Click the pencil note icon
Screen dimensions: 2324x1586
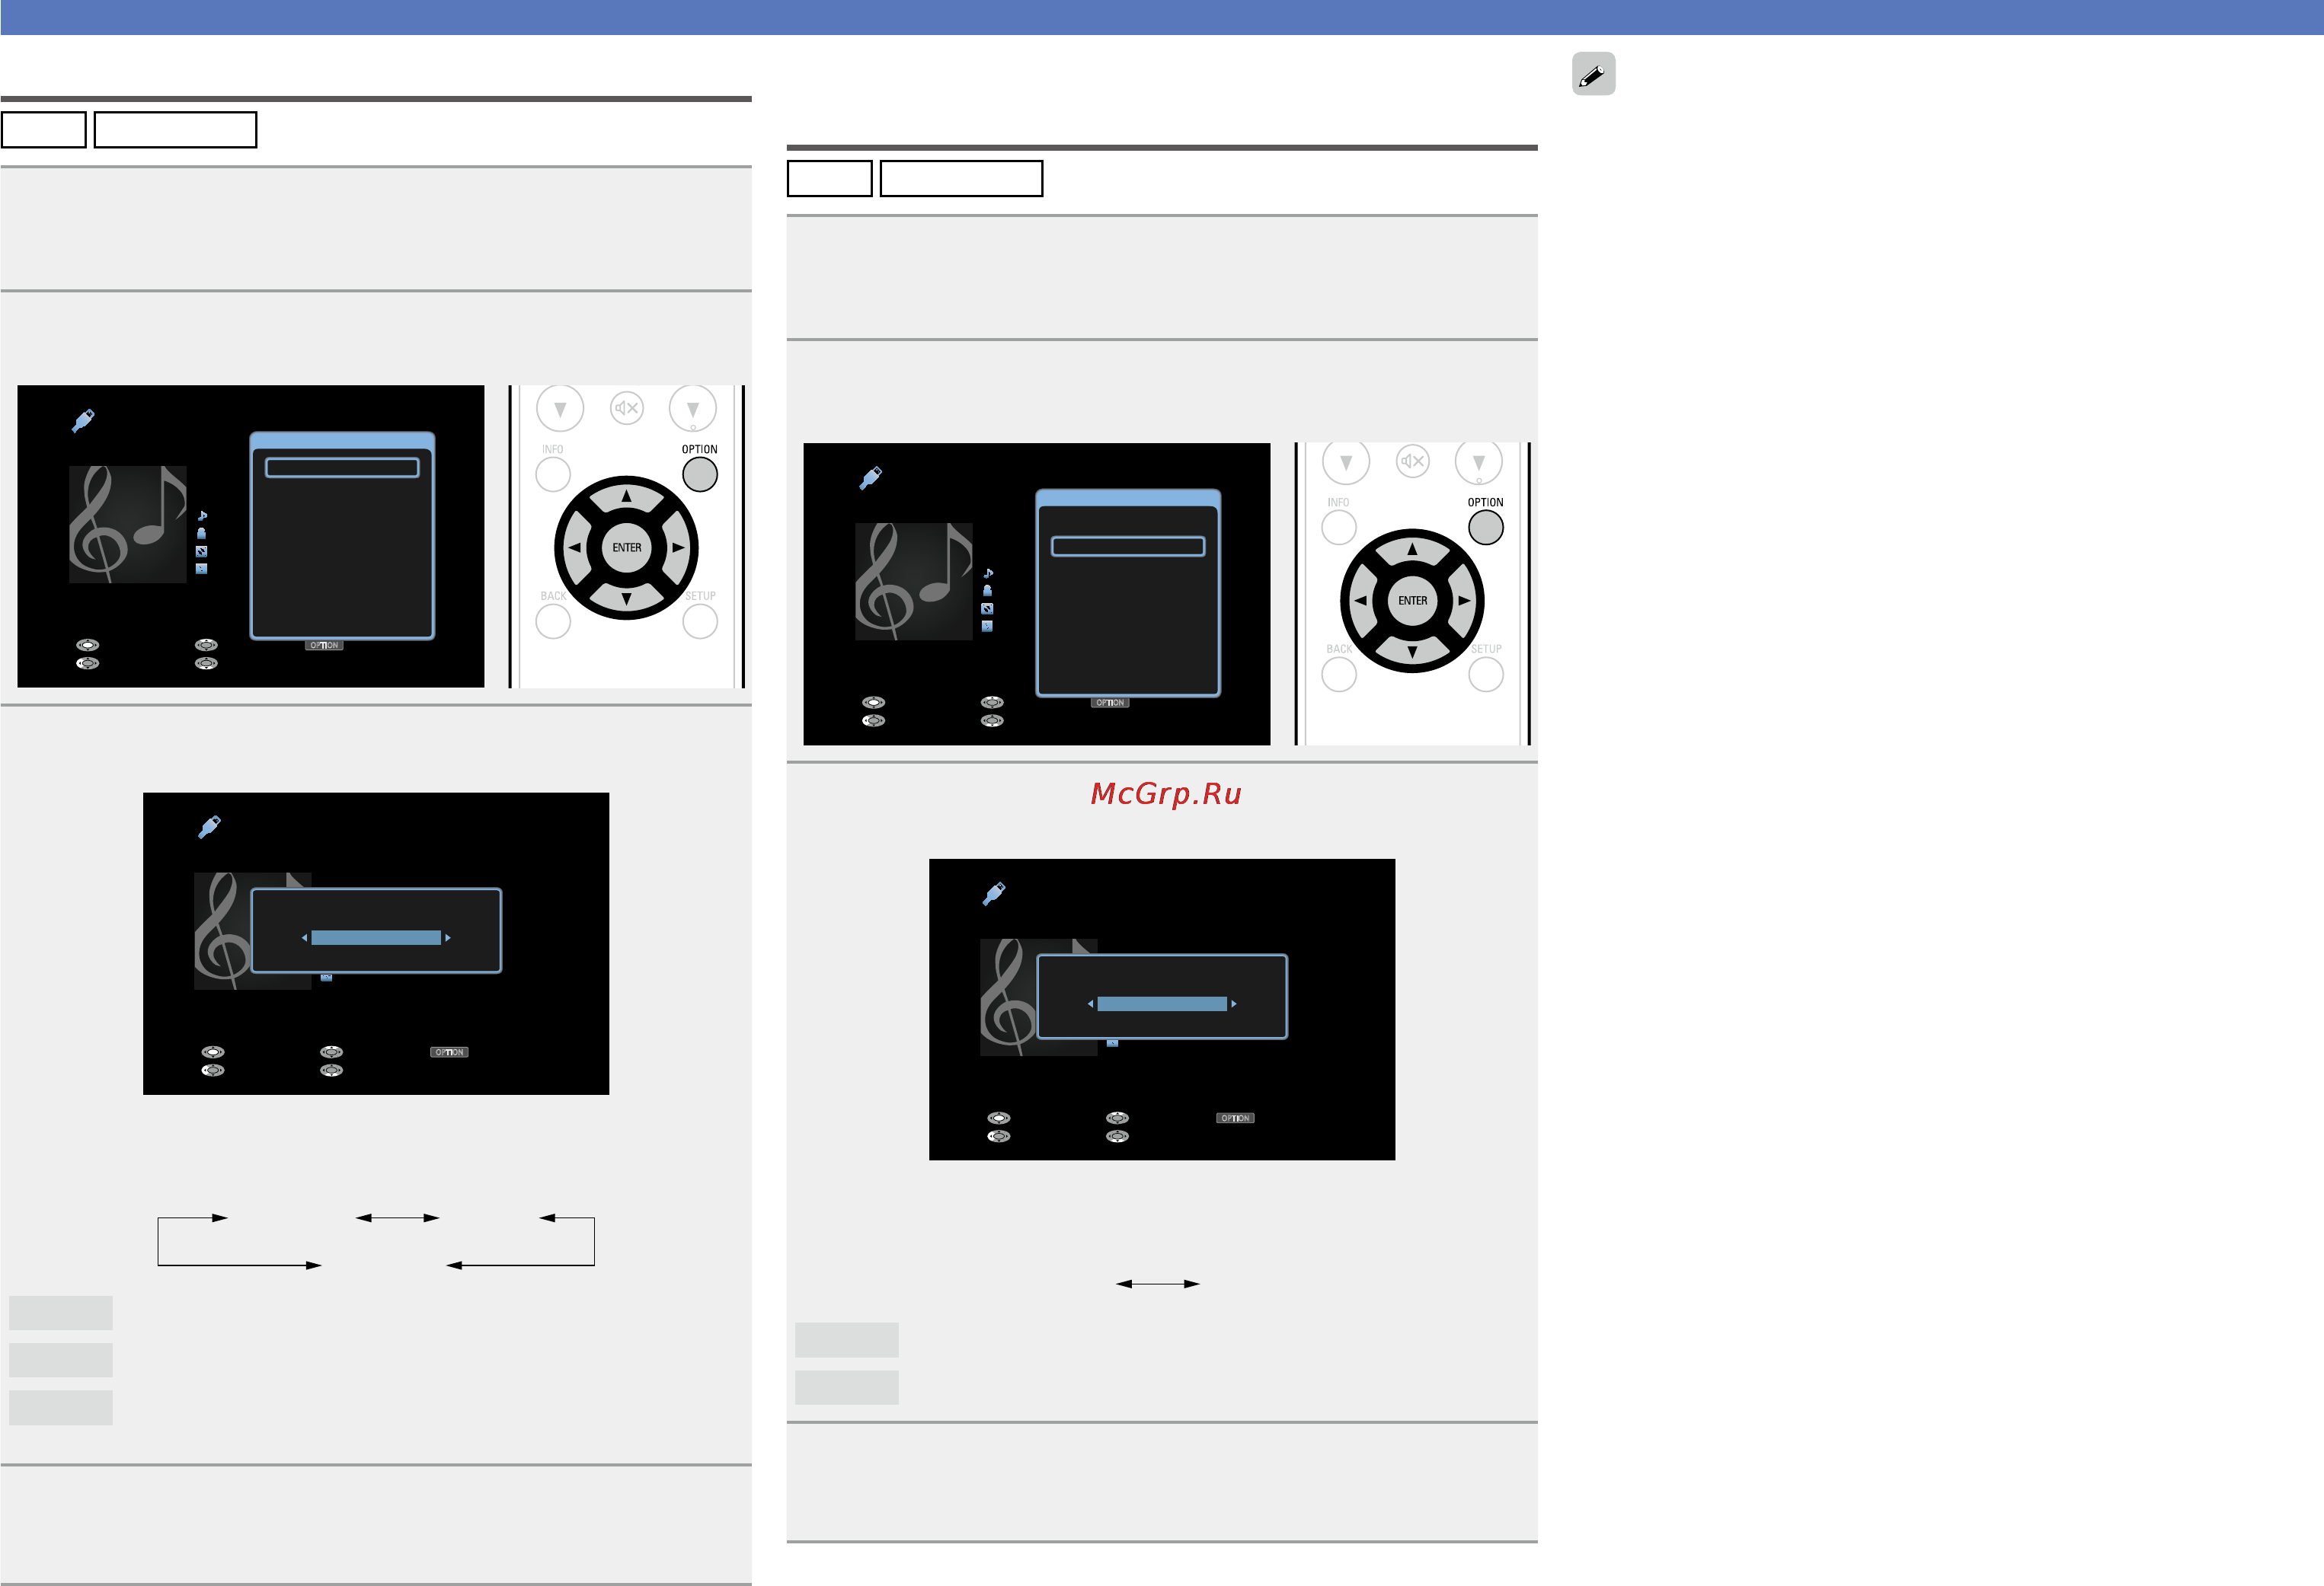point(1593,74)
